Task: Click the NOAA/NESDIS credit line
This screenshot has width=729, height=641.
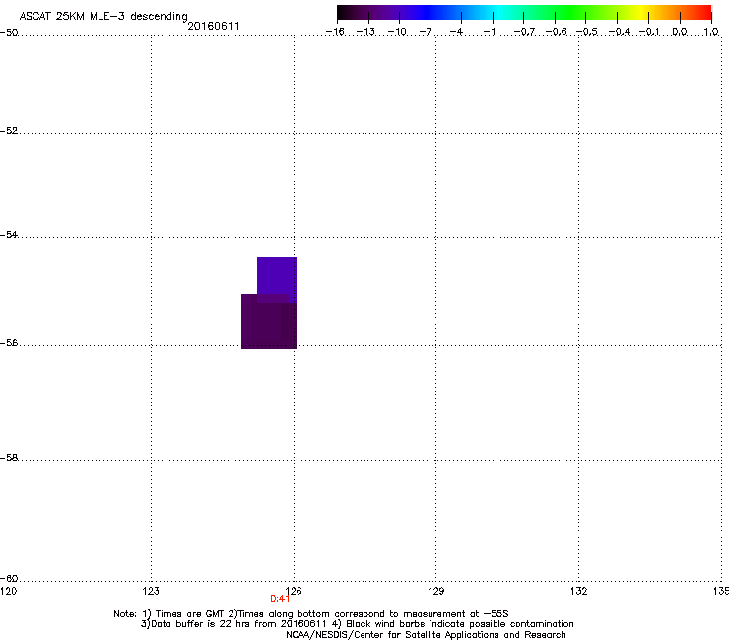Action: [426, 635]
